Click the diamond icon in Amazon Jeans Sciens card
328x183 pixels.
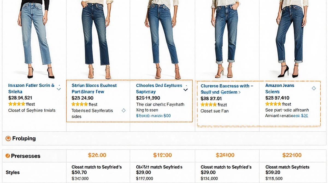[x=314, y=88]
